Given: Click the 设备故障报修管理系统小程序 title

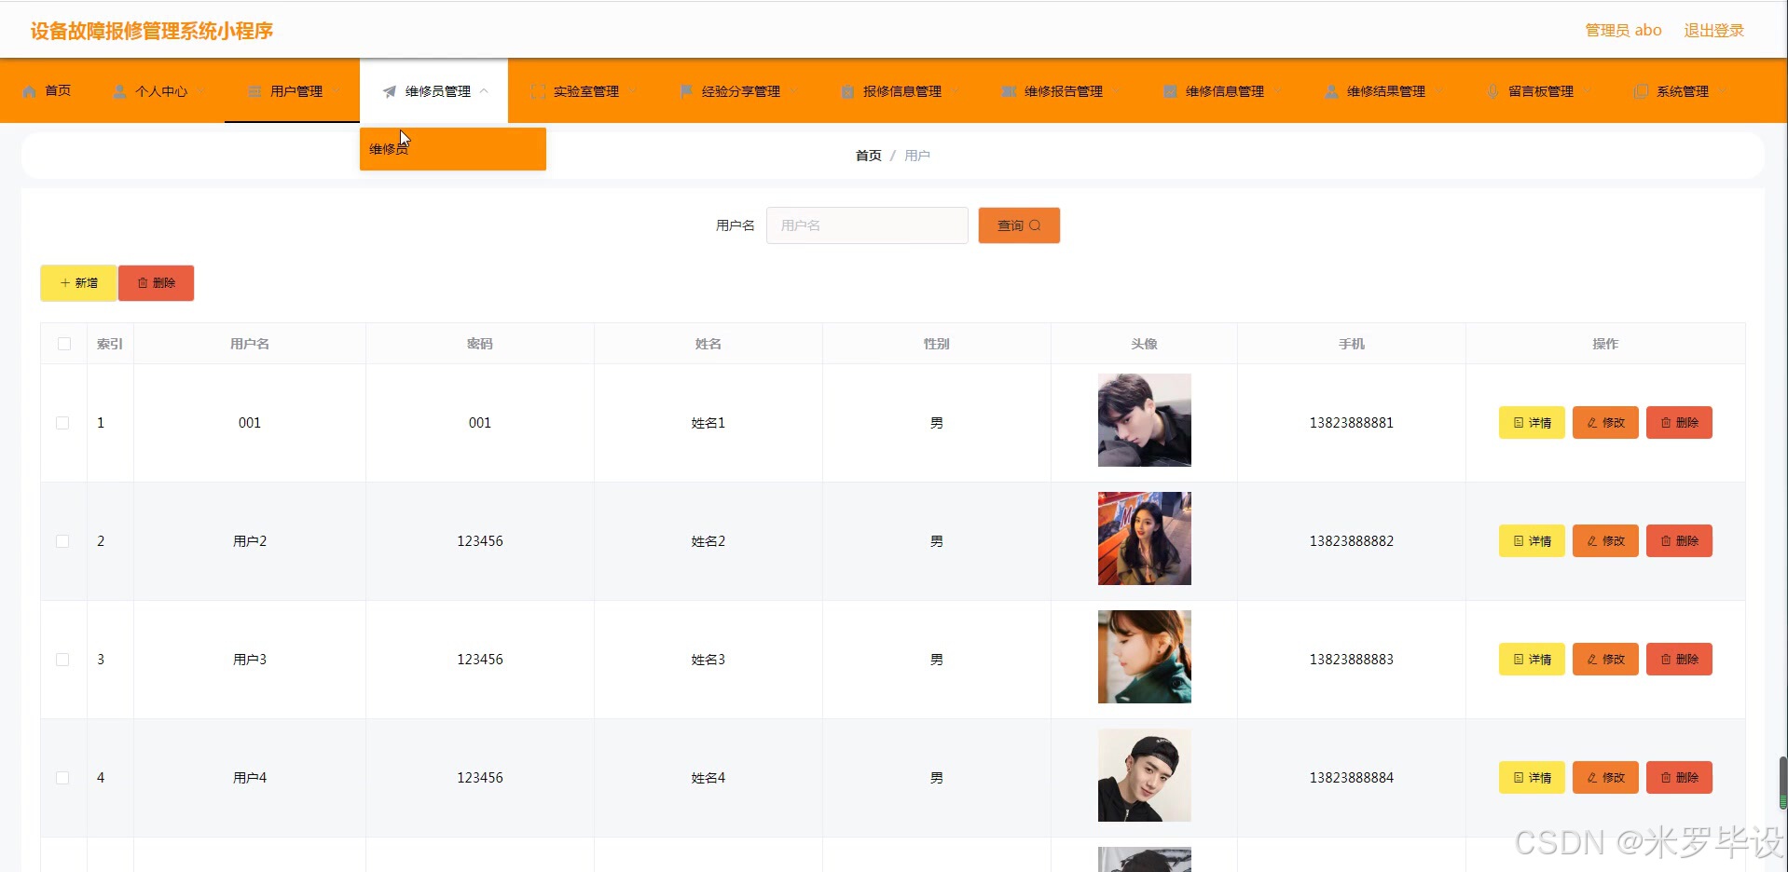Looking at the screenshot, I should tap(151, 31).
